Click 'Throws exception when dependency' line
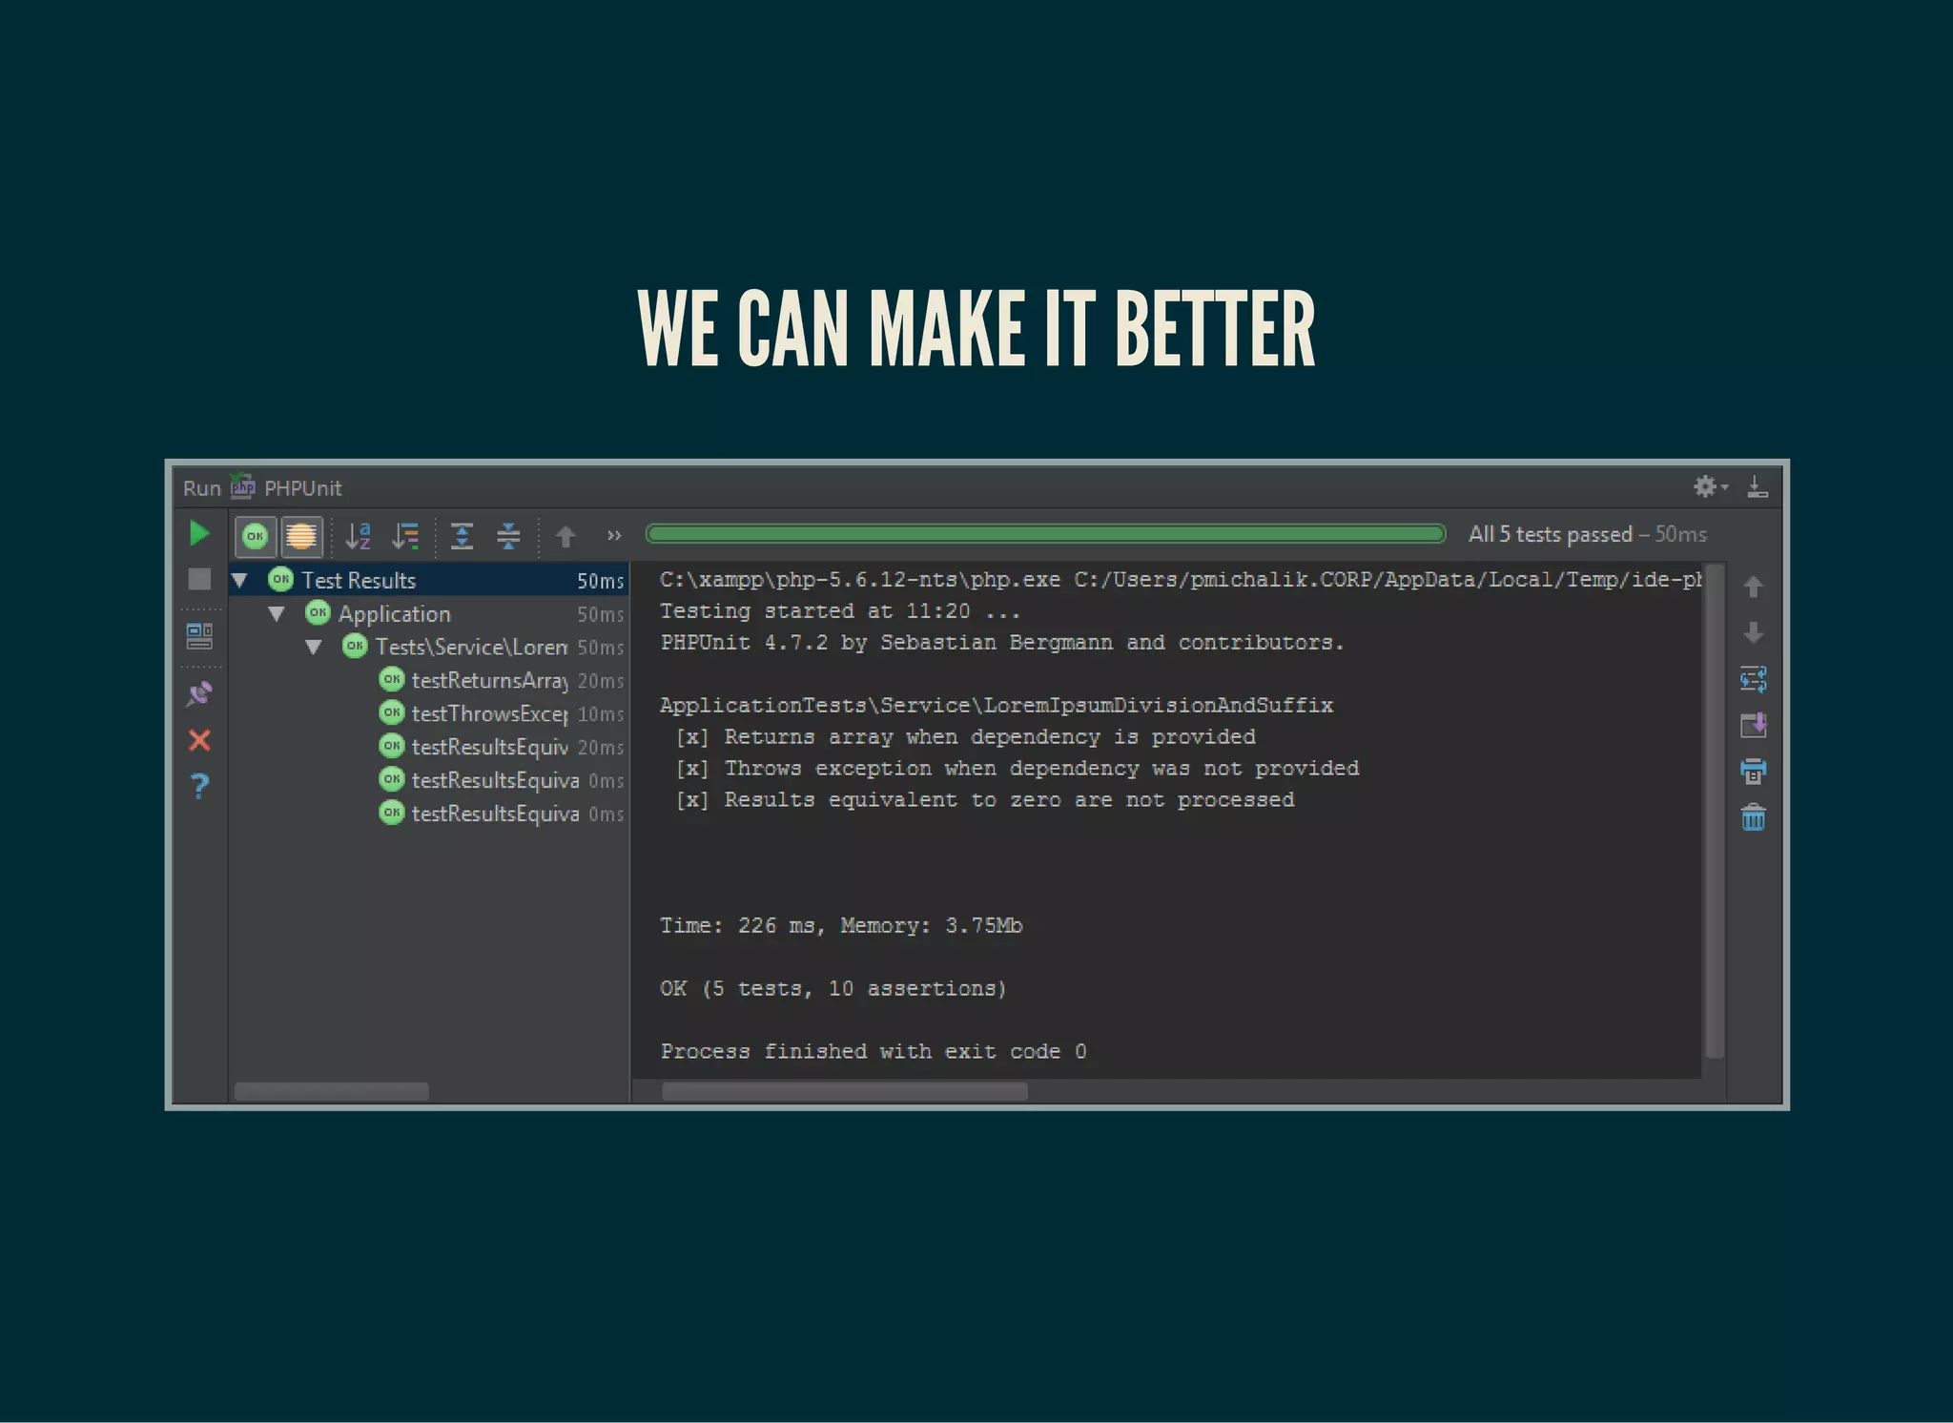Screen dimensions: 1953x1423 1018,769
